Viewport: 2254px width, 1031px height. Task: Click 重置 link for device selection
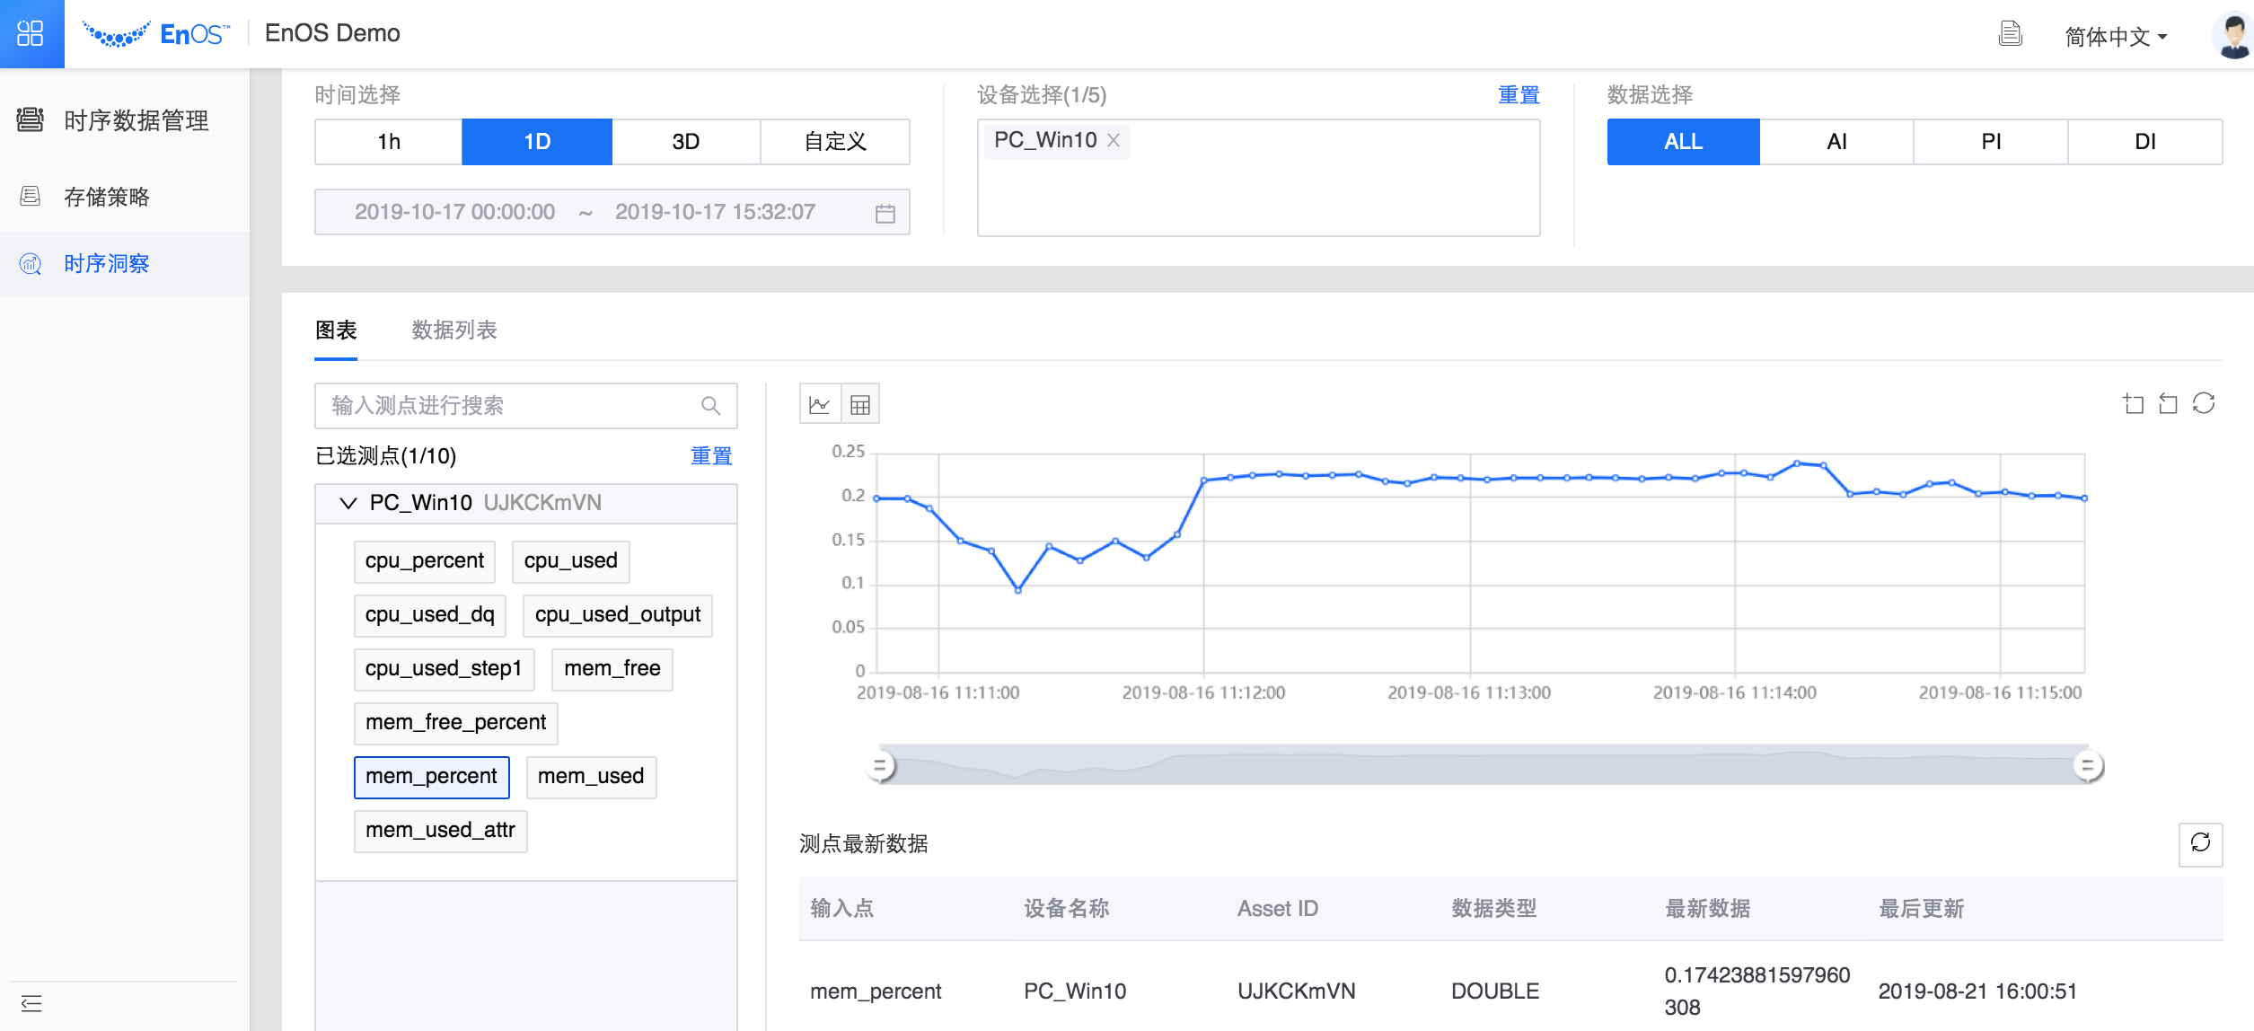click(1519, 94)
